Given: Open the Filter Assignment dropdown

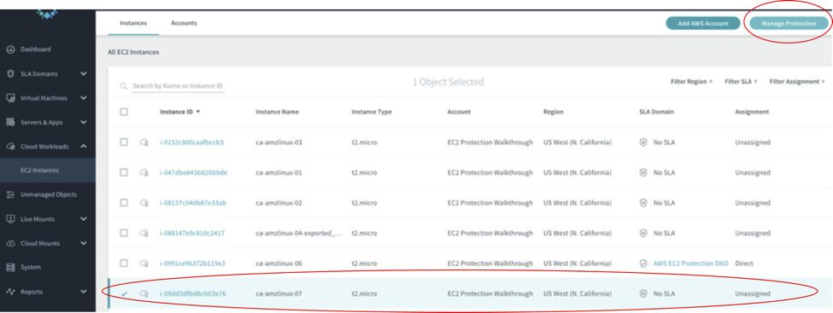Looking at the screenshot, I should (x=797, y=82).
